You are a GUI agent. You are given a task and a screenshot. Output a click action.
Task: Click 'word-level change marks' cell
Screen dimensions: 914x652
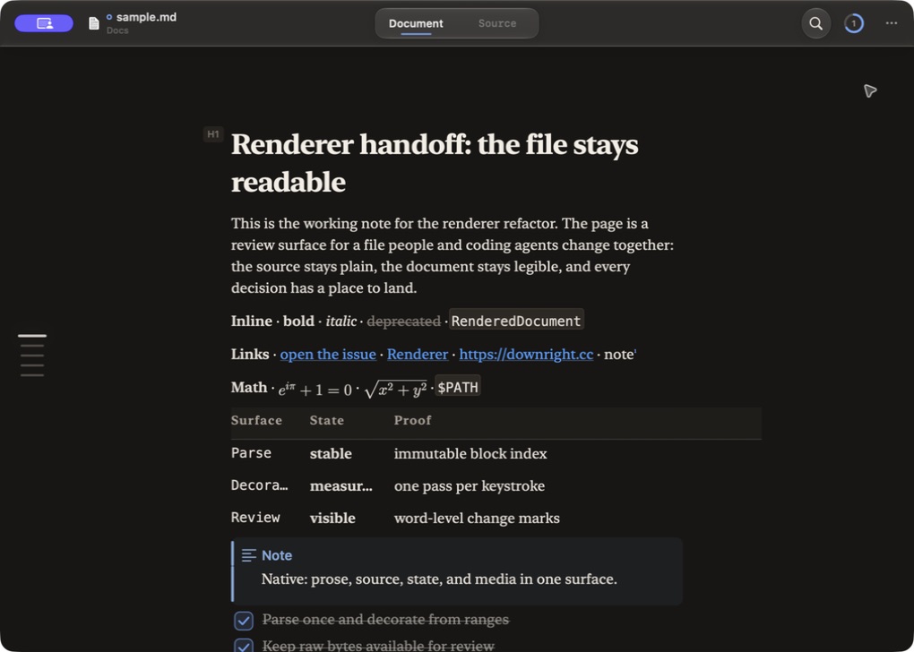coord(477,518)
